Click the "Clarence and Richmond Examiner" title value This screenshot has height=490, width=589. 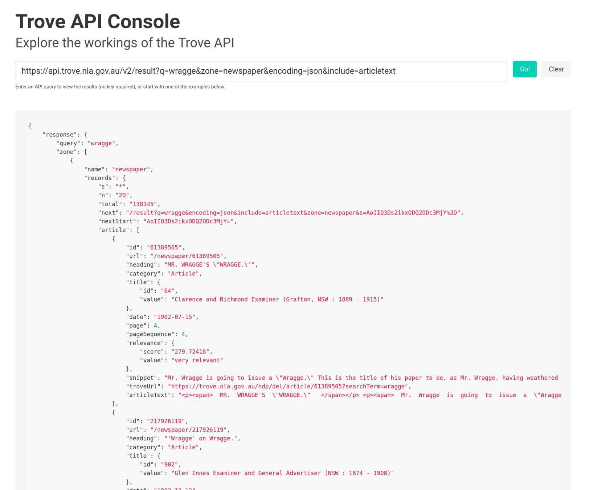[277, 299]
